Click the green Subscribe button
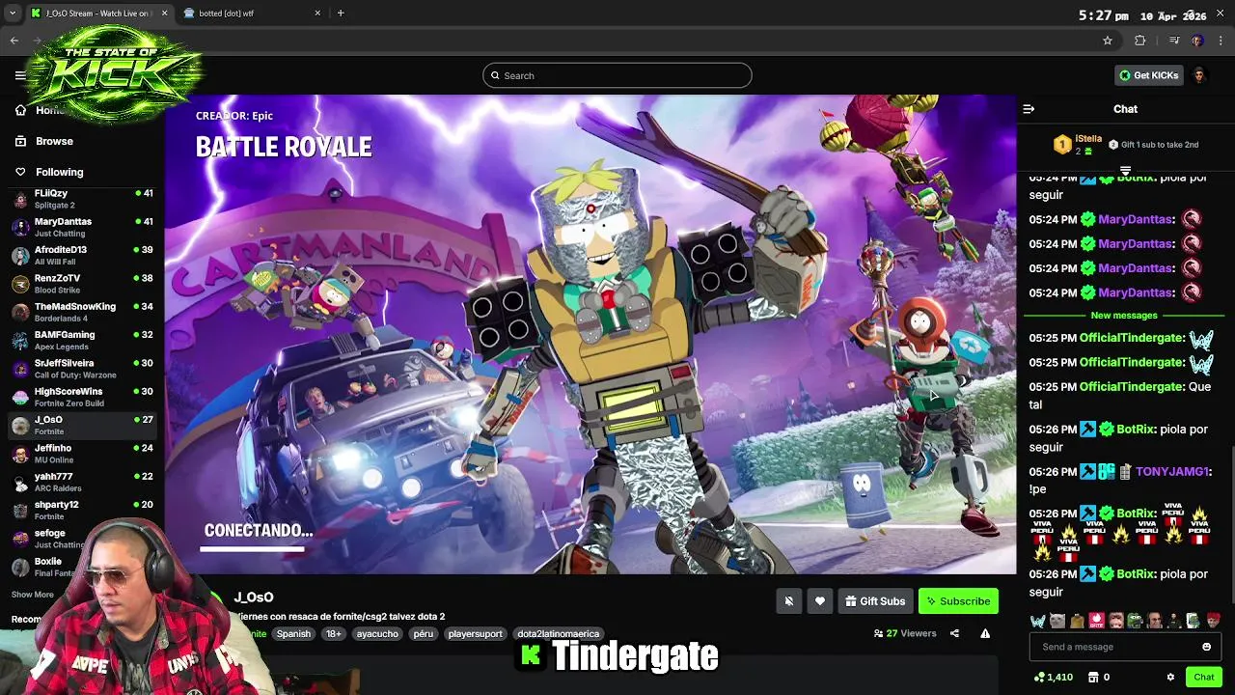The image size is (1235, 695). pyautogui.click(x=958, y=601)
